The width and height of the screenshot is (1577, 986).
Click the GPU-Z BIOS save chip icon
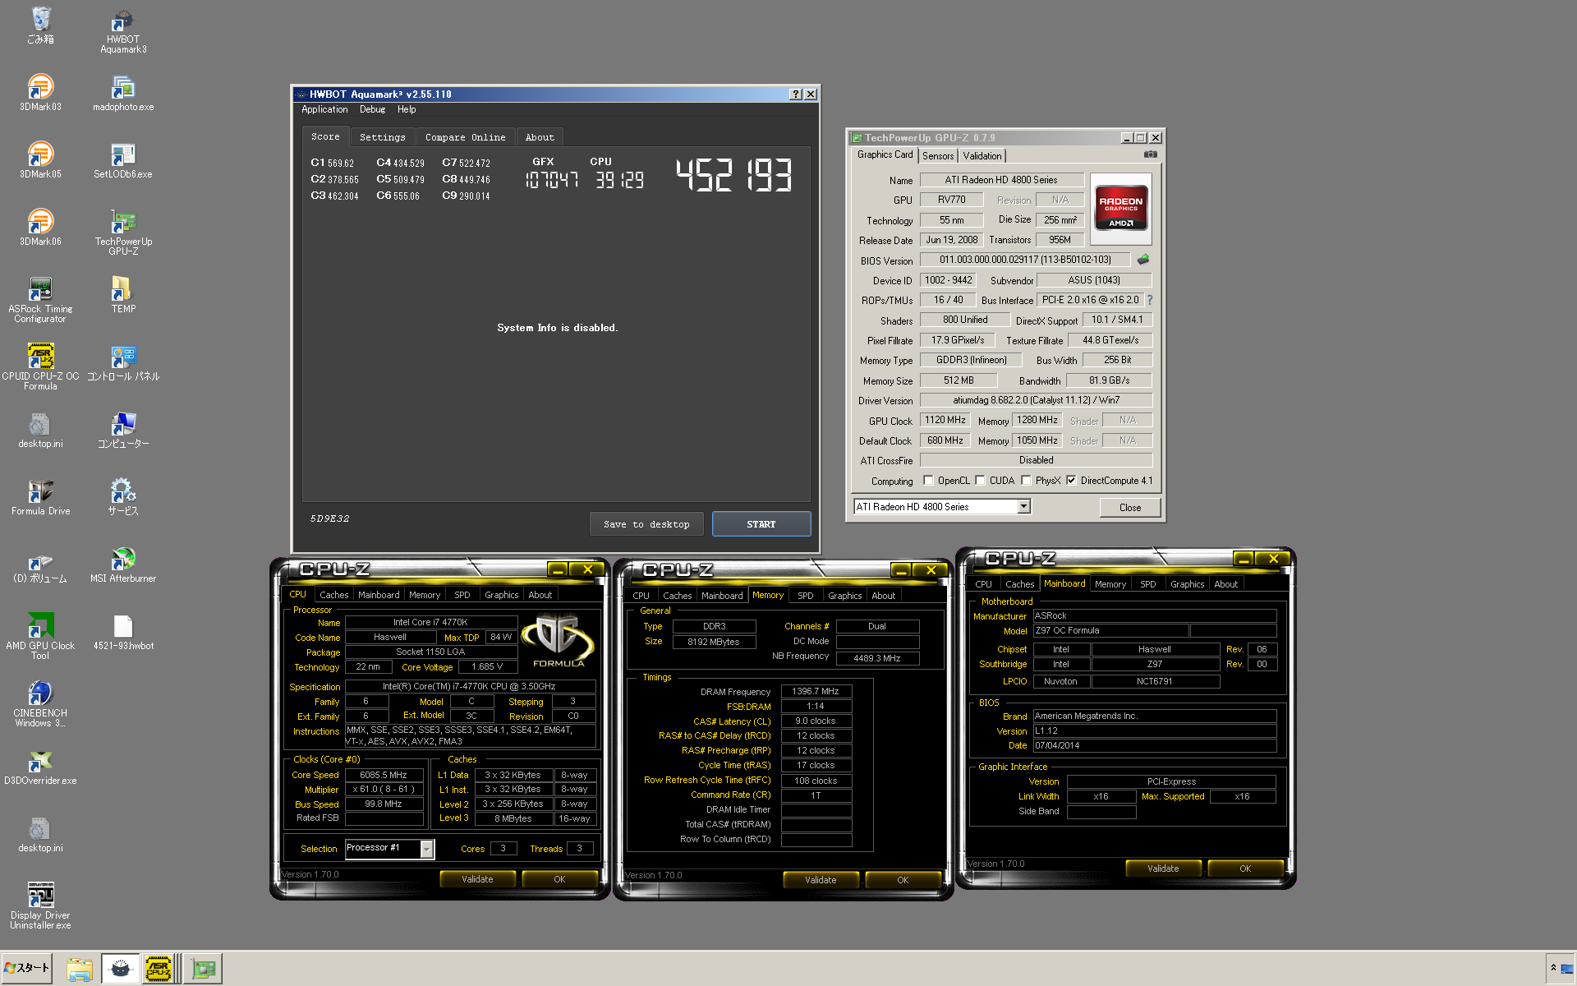1143,260
